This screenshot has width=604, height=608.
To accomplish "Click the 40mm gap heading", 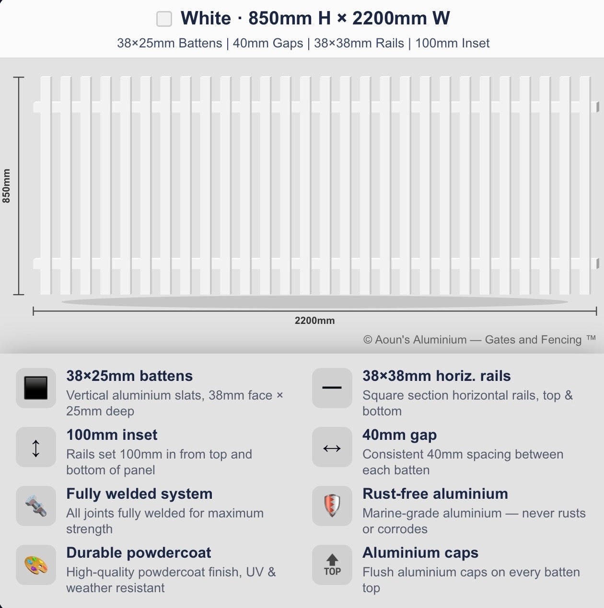I will (x=400, y=435).
